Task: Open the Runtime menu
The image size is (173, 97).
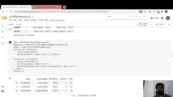Action: point(34,20)
